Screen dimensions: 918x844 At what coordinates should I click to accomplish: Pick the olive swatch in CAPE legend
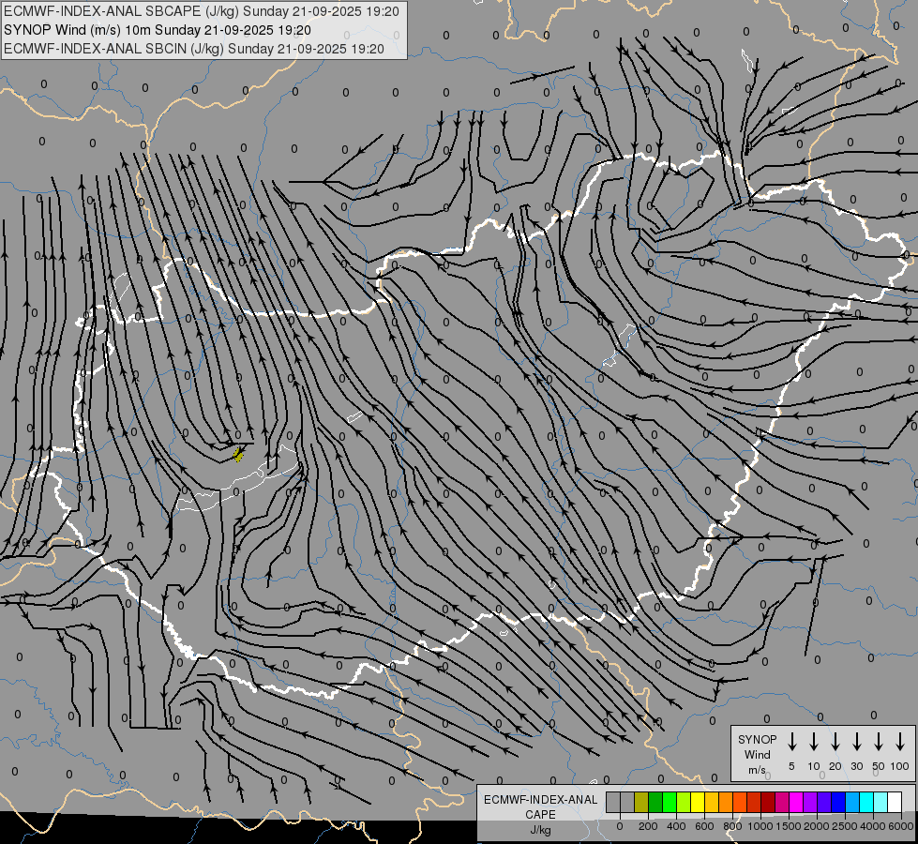point(641,802)
